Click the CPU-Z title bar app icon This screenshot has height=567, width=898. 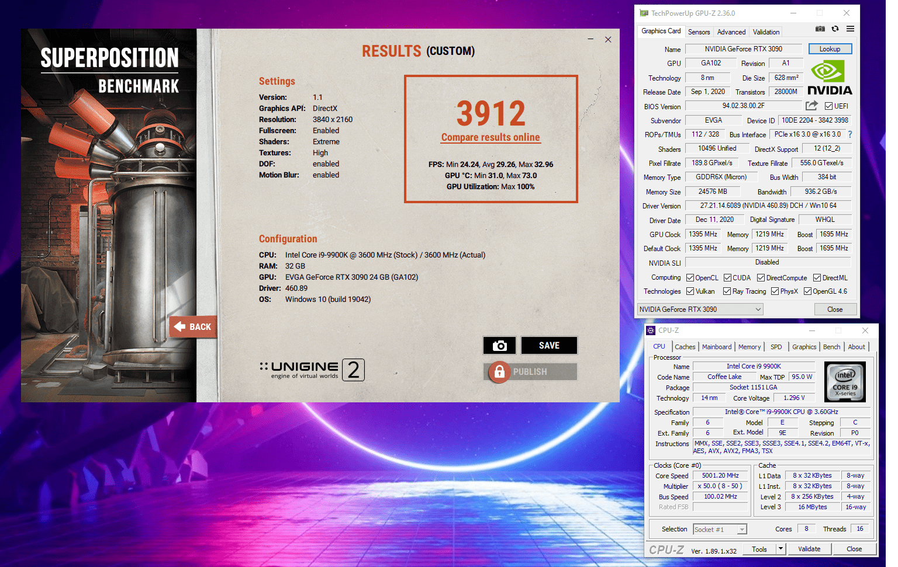coord(651,331)
